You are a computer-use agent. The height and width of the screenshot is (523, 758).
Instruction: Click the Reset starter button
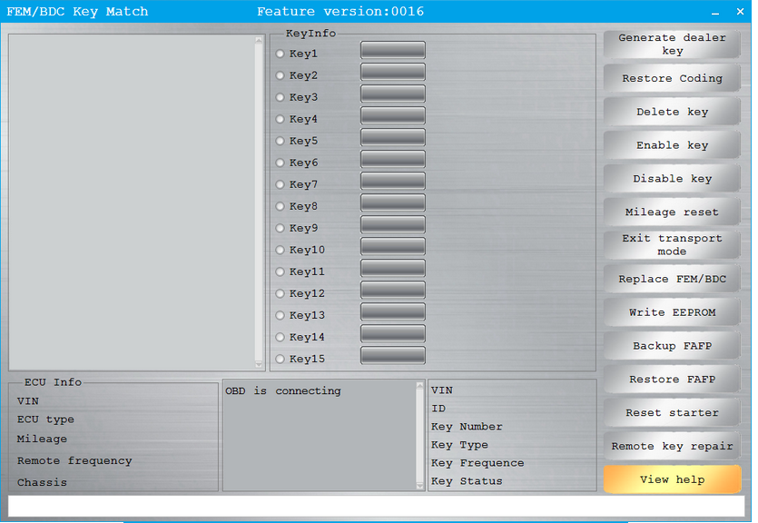(x=672, y=412)
